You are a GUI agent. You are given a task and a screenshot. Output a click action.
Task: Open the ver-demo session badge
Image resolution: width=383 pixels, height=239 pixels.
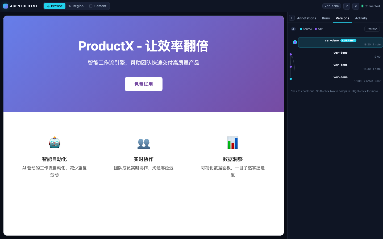332,6
